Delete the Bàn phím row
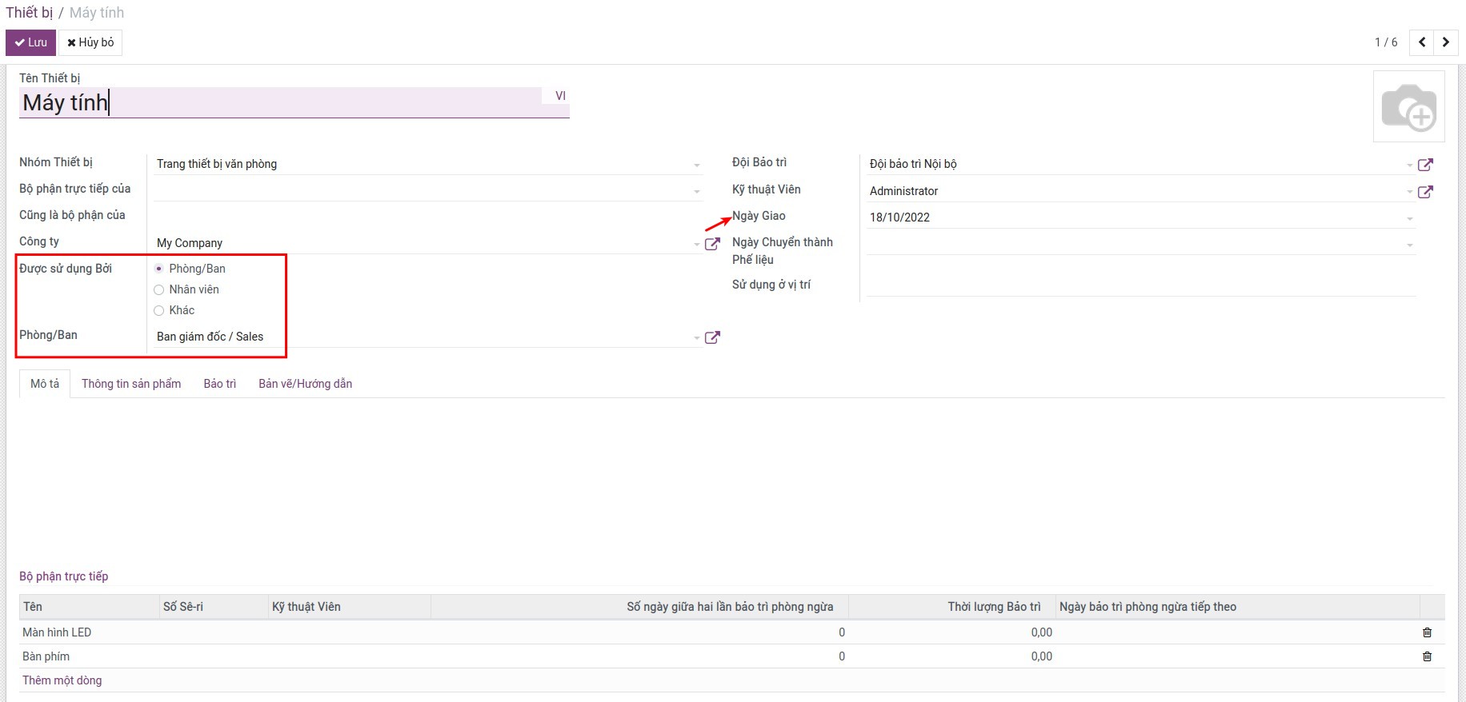Viewport: 1466px width, 702px height. pos(1427,656)
